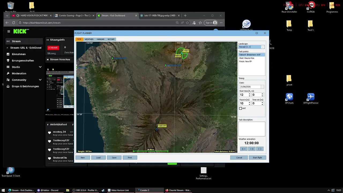This screenshot has height=193, width=343.
Task: Open XPCharts desktop shortcut
Action: [289, 98]
